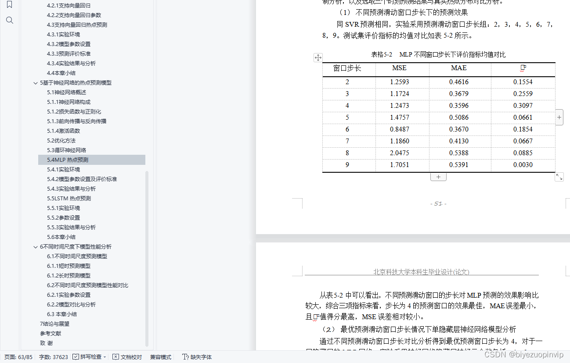Go to 4.3.3预测评价标准 in outline

pos(69,53)
